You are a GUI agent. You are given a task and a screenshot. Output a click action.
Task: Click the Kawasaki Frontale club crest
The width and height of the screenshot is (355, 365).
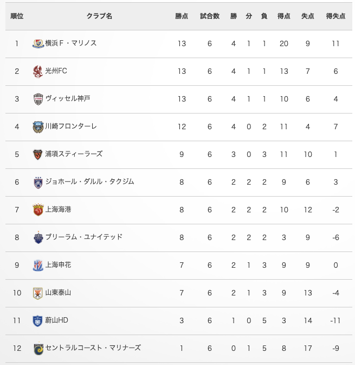38,127
